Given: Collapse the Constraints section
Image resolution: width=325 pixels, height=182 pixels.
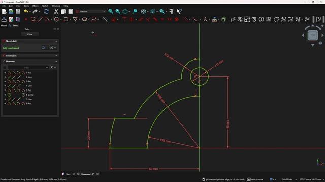Looking at the screenshot, I should pos(56,56).
